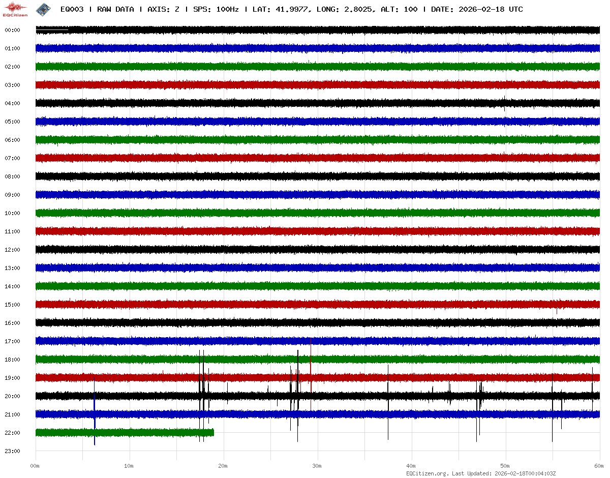This screenshot has height=478, width=610.
Task: Click the right end of green 22:00 trace
Action: pyautogui.click(x=212, y=433)
